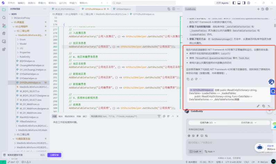Dislike the CodeBuddy answer with thumbs-down
Viewport: 276px width, 164px height.
click(196, 79)
